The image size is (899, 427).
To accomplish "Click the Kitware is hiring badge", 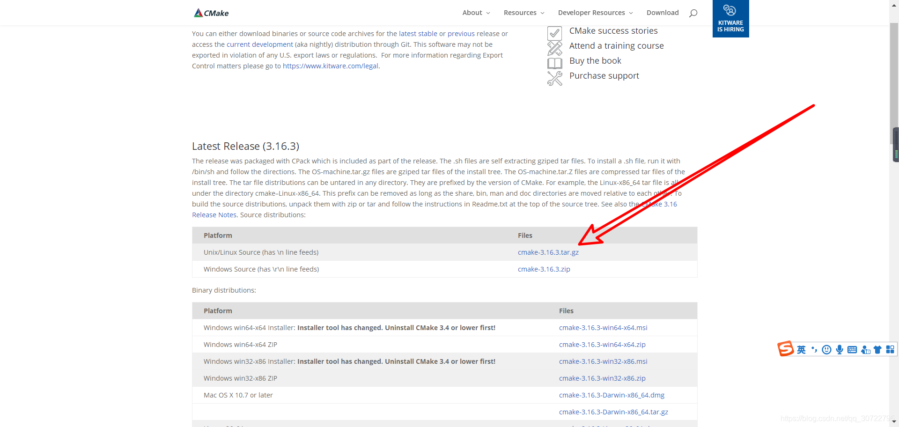I will coord(730,19).
